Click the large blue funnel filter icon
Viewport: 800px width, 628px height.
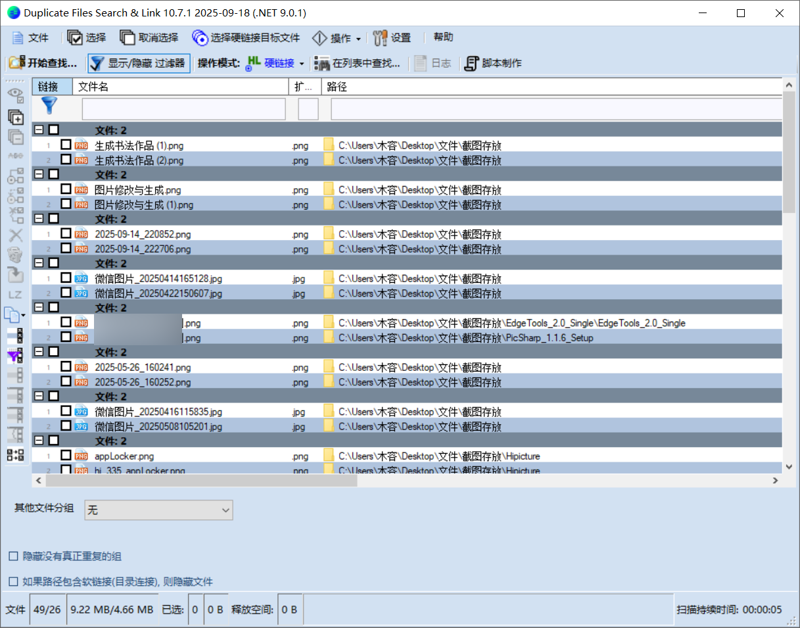(49, 106)
